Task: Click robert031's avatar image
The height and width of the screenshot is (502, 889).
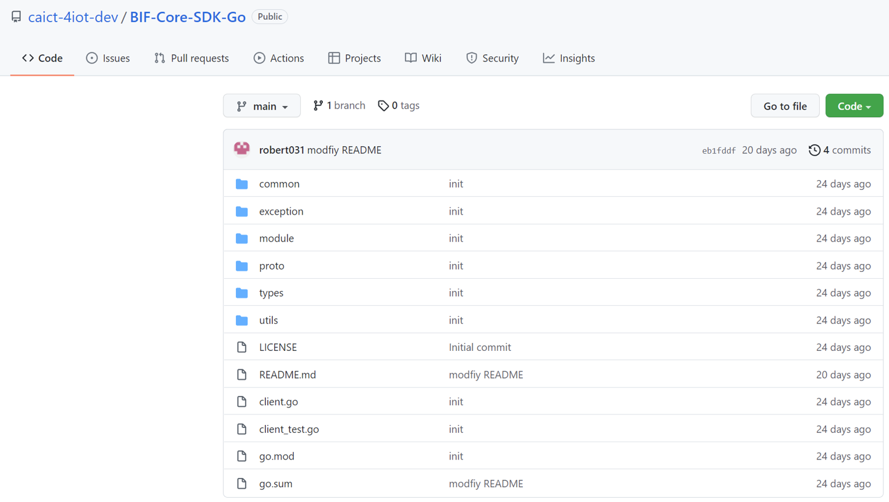Action: pyautogui.click(x=242, y=149)
